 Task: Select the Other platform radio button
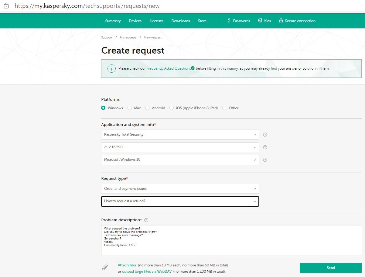[x=224, y=108]
